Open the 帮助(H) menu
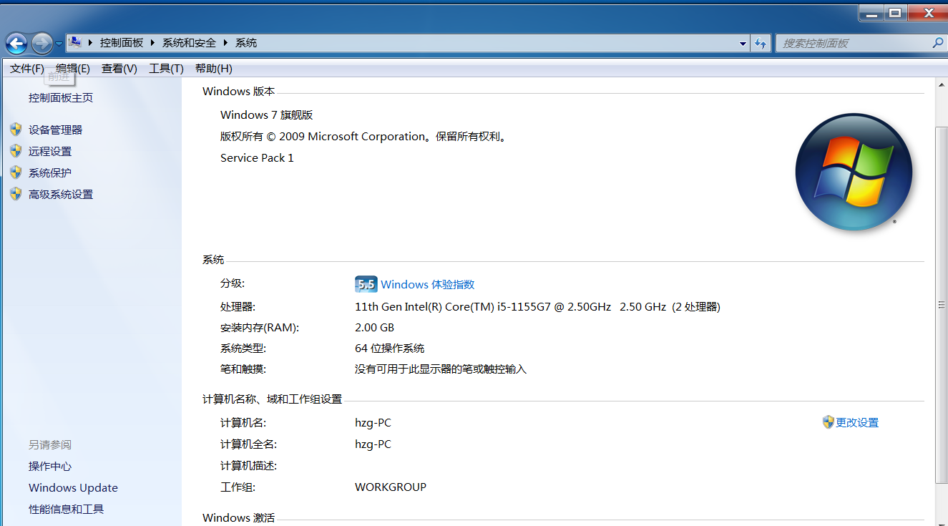948x526 pixels. [213, 69]
